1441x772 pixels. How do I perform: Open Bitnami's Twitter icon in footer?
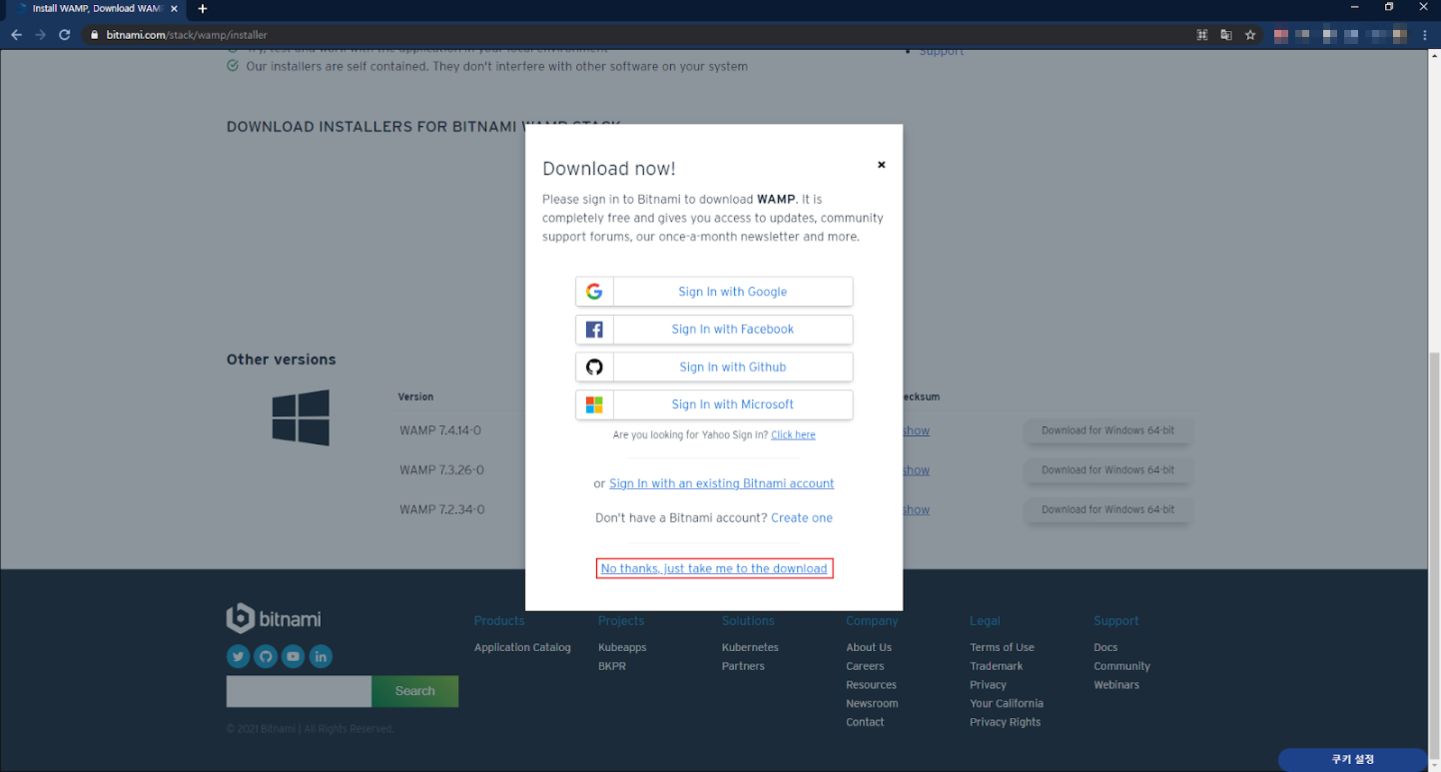click(238, 656)
